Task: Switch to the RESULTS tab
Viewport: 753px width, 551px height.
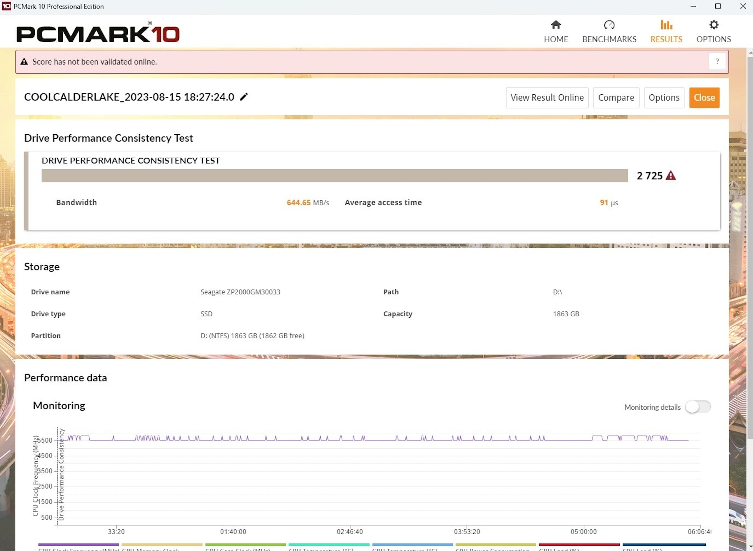Action: [x=666, y=32]
